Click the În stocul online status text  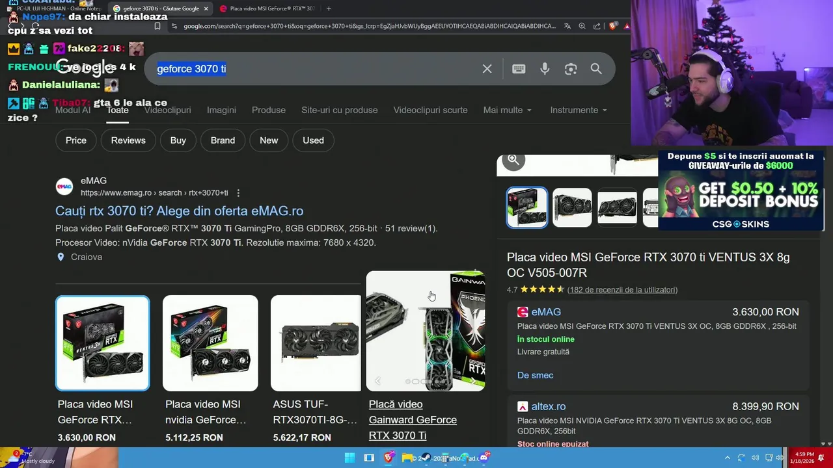pos(546,339)
